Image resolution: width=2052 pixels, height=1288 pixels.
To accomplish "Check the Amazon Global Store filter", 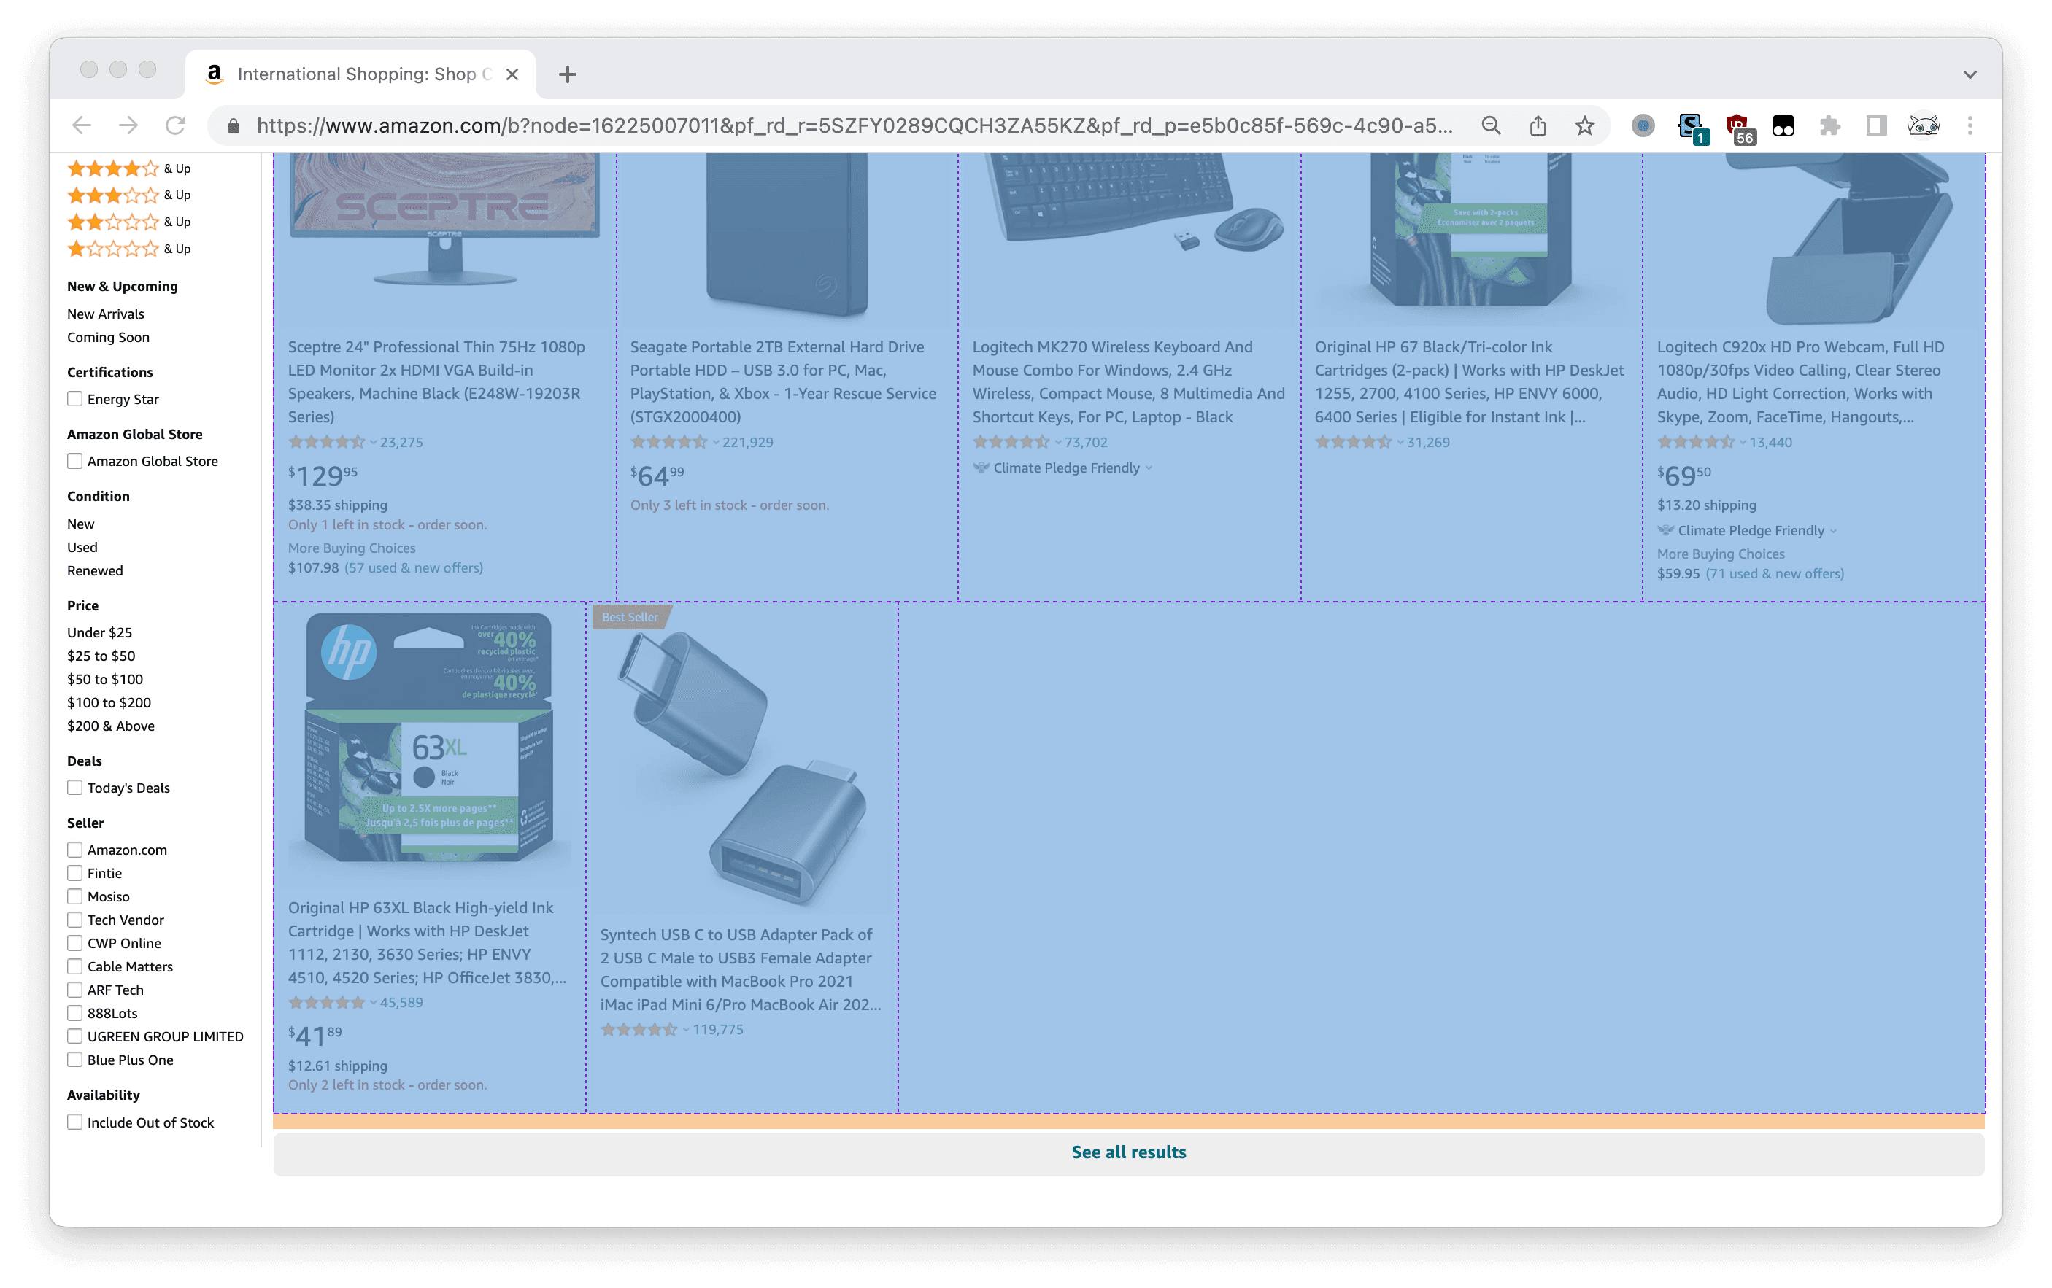I will pos(75,461).
